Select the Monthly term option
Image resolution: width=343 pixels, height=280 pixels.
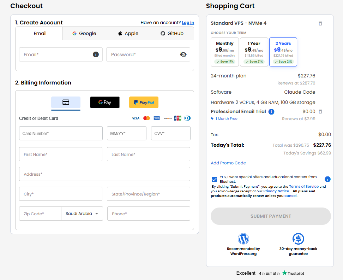tap(225, 52)
